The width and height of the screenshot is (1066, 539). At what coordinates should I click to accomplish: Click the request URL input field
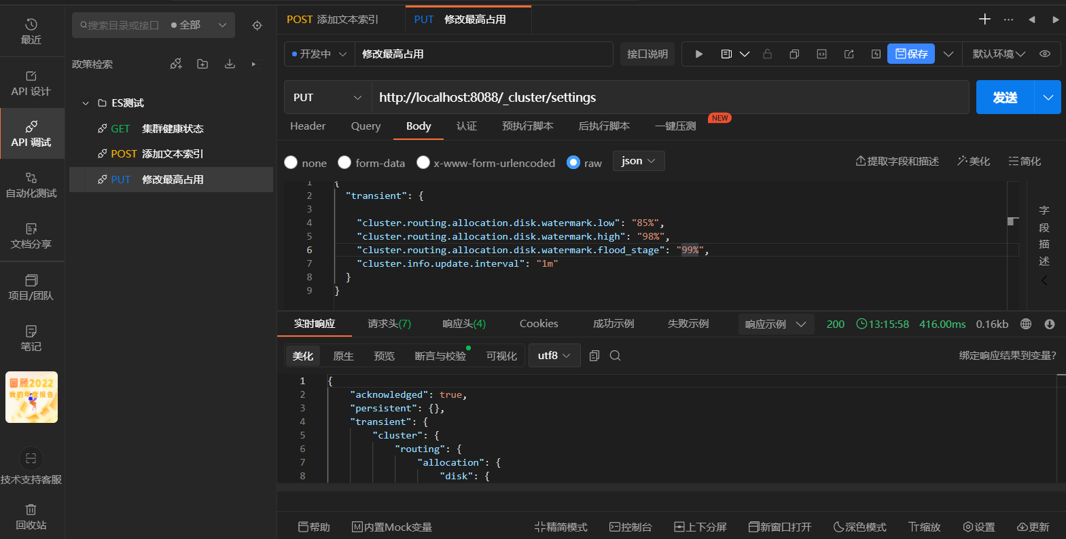pyautogui.click(x=670, y=97)
